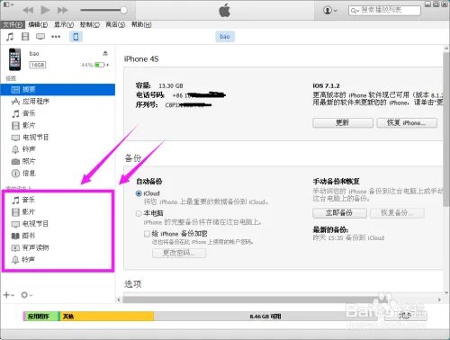Viewport: 450px width, 340px height.
Task: Check 给 iPhone 备份加密 checkbox
Action: 147,234
